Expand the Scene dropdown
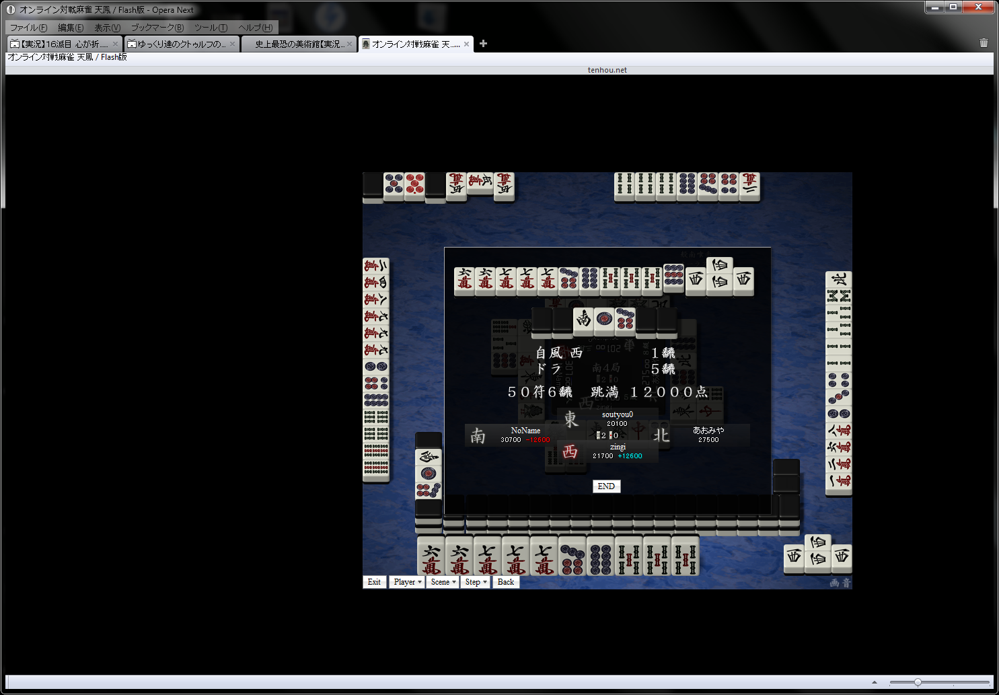This screenshot has height=695, width=999. point(443,582)
